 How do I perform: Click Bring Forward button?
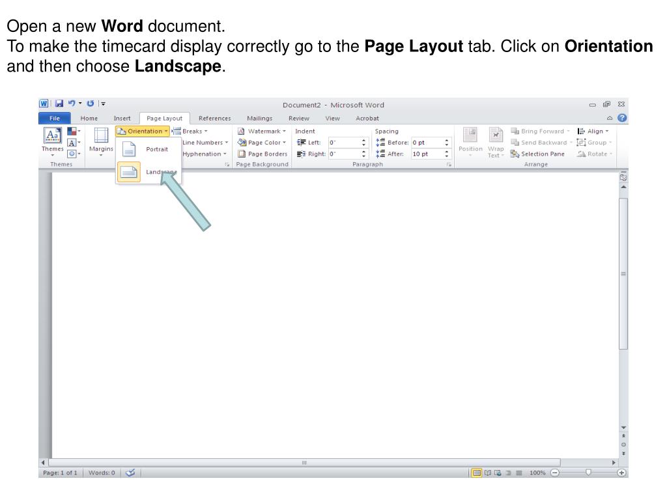click(x=540, y=132)
